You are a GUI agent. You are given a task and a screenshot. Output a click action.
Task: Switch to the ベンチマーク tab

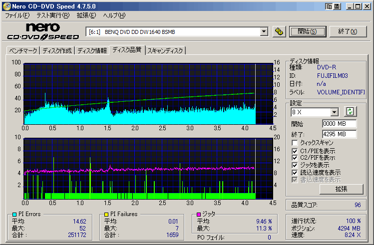tap(23, 51)
